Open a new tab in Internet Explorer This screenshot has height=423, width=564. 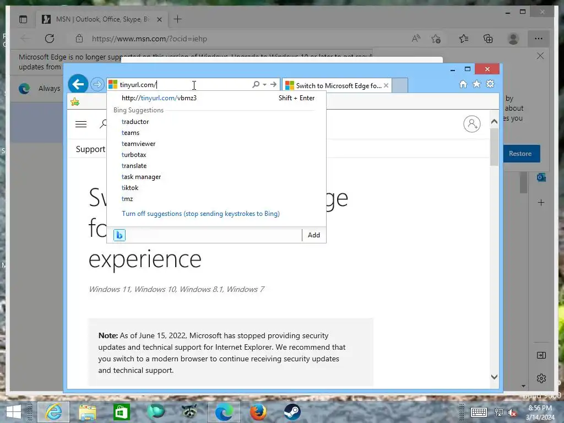[x=400, y=85]
